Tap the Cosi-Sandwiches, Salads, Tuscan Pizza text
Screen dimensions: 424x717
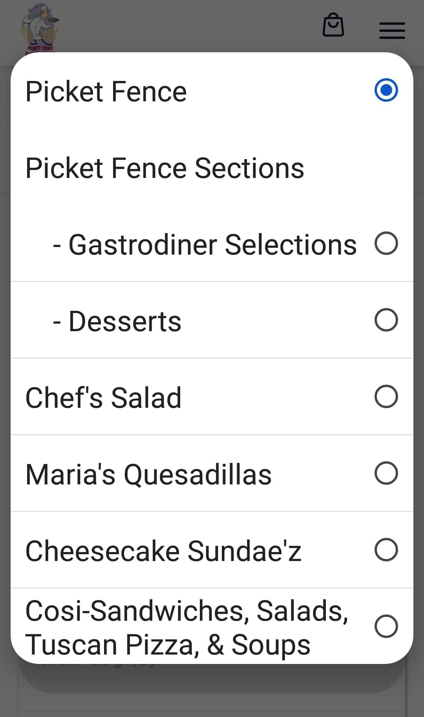tap(186, 627)
